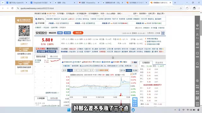The image size is (202, 113).
Task: Open 大单成交 icon link
Action: point(97,62)
